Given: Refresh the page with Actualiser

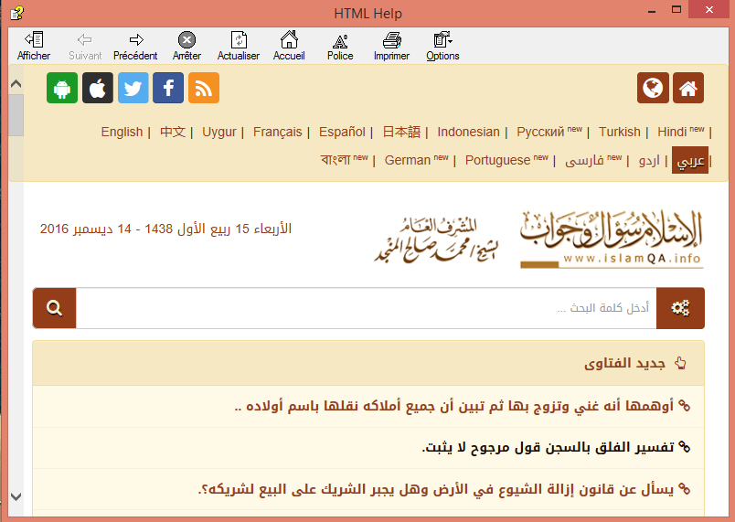Looking at the screenshot, I should tap(238, 46).
